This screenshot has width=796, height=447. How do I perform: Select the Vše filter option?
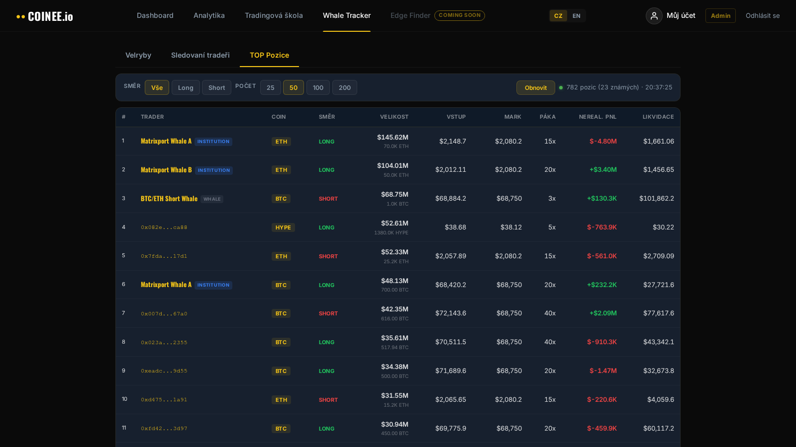point(157,87)
